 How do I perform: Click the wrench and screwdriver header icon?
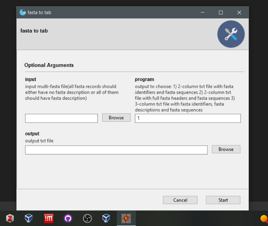coord(231,34)
